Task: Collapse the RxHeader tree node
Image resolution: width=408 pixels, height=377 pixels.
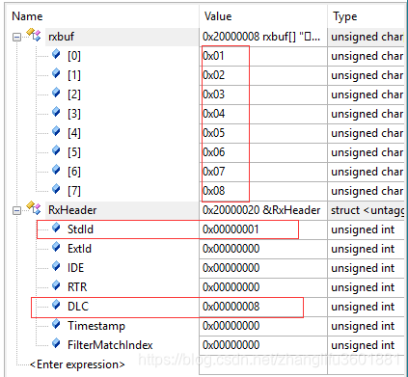Action: click(16, 211)
